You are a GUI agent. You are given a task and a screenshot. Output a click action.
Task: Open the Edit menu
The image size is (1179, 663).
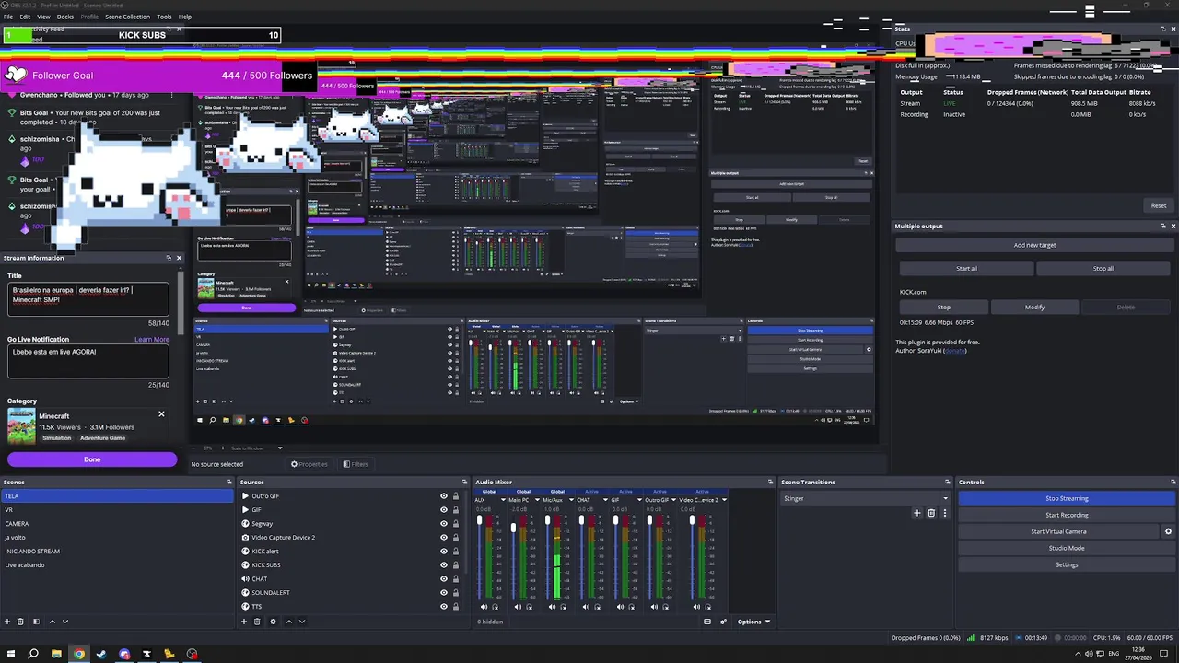[x=25, y=17]
